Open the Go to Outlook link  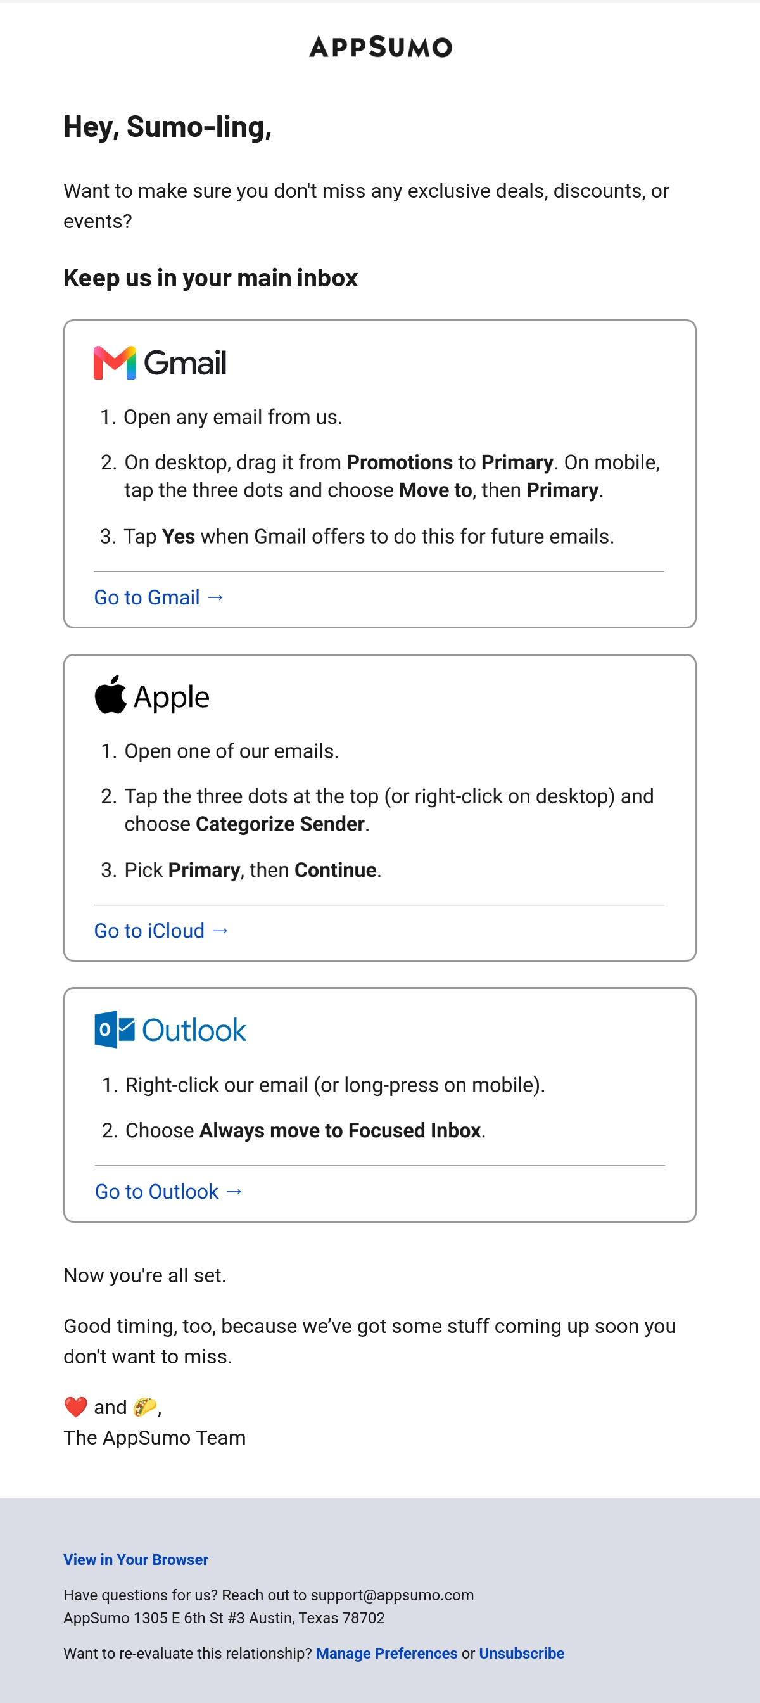pos(169,1190)
